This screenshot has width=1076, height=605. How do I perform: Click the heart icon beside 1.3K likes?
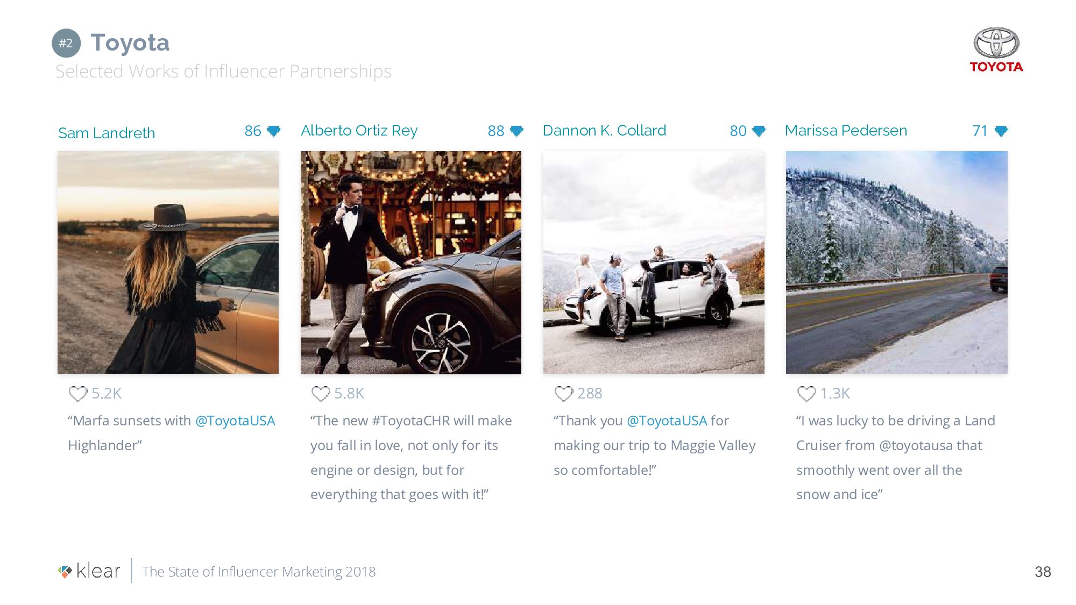click(x=806, y=394)
